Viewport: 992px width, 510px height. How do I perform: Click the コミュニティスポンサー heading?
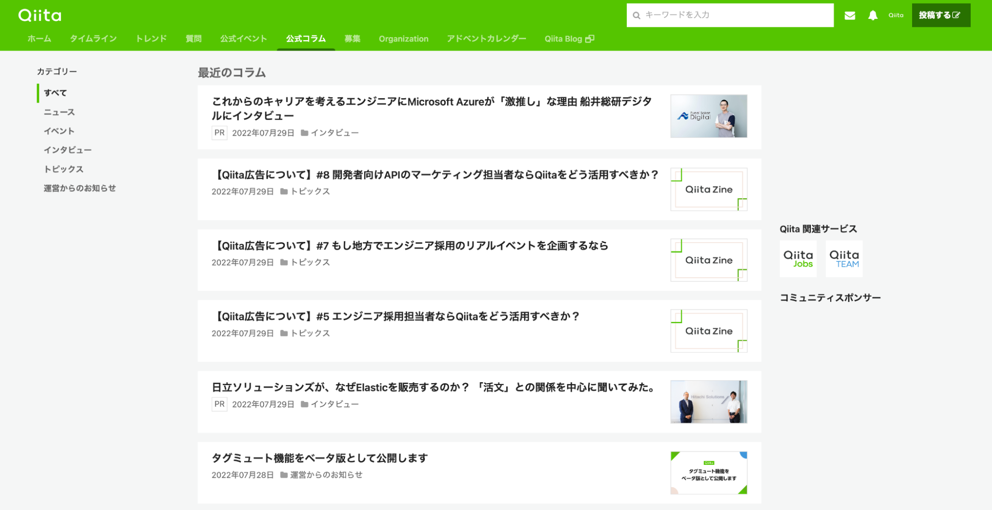point(830,298)
